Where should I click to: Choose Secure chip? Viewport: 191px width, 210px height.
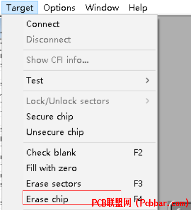point(89,117)
